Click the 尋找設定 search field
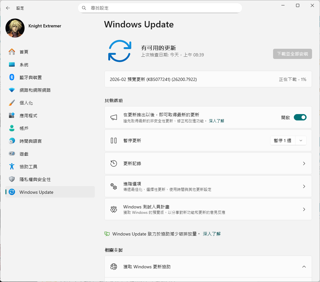Screen dimensions: 320x282 160,8
